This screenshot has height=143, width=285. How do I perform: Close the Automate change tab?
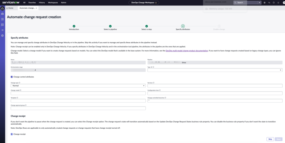36,8
